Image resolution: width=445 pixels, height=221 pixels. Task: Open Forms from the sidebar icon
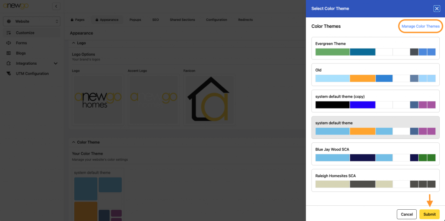(x=9, y=43)
